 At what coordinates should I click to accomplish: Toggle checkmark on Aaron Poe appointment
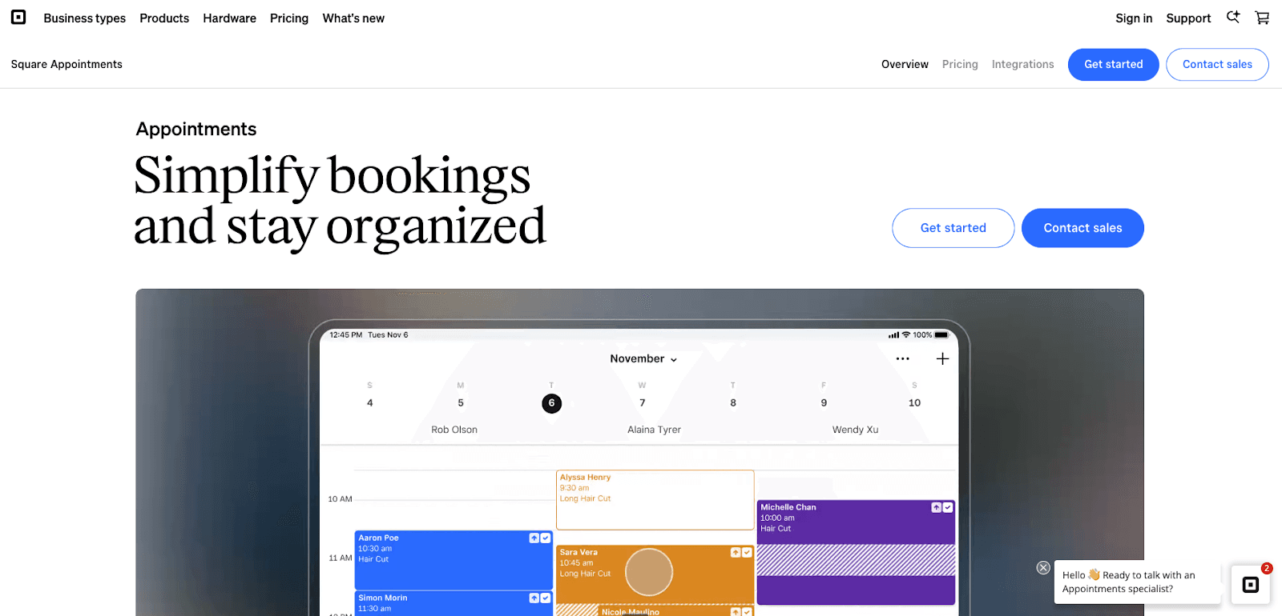546,538
